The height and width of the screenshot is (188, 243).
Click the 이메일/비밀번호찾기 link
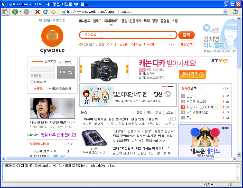(60, 89)
